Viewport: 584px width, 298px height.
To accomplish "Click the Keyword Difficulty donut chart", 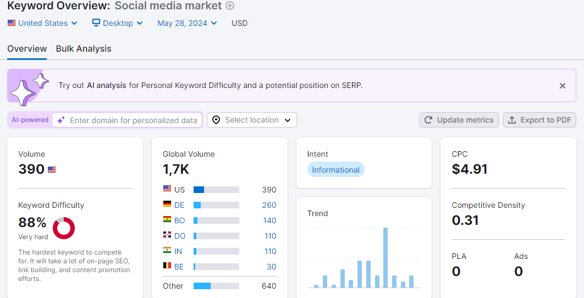I will (x=64, y=228).
